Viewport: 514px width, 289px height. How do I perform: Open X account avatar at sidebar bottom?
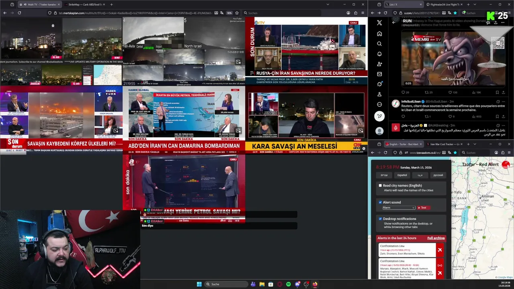coord(379,131)
